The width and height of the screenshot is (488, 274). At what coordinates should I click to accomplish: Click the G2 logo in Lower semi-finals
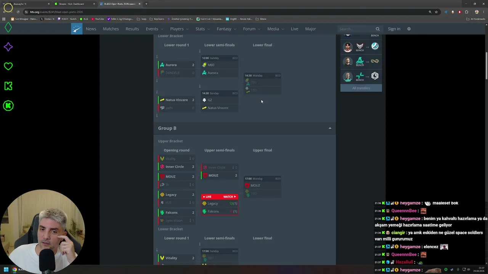click(204, 100)
